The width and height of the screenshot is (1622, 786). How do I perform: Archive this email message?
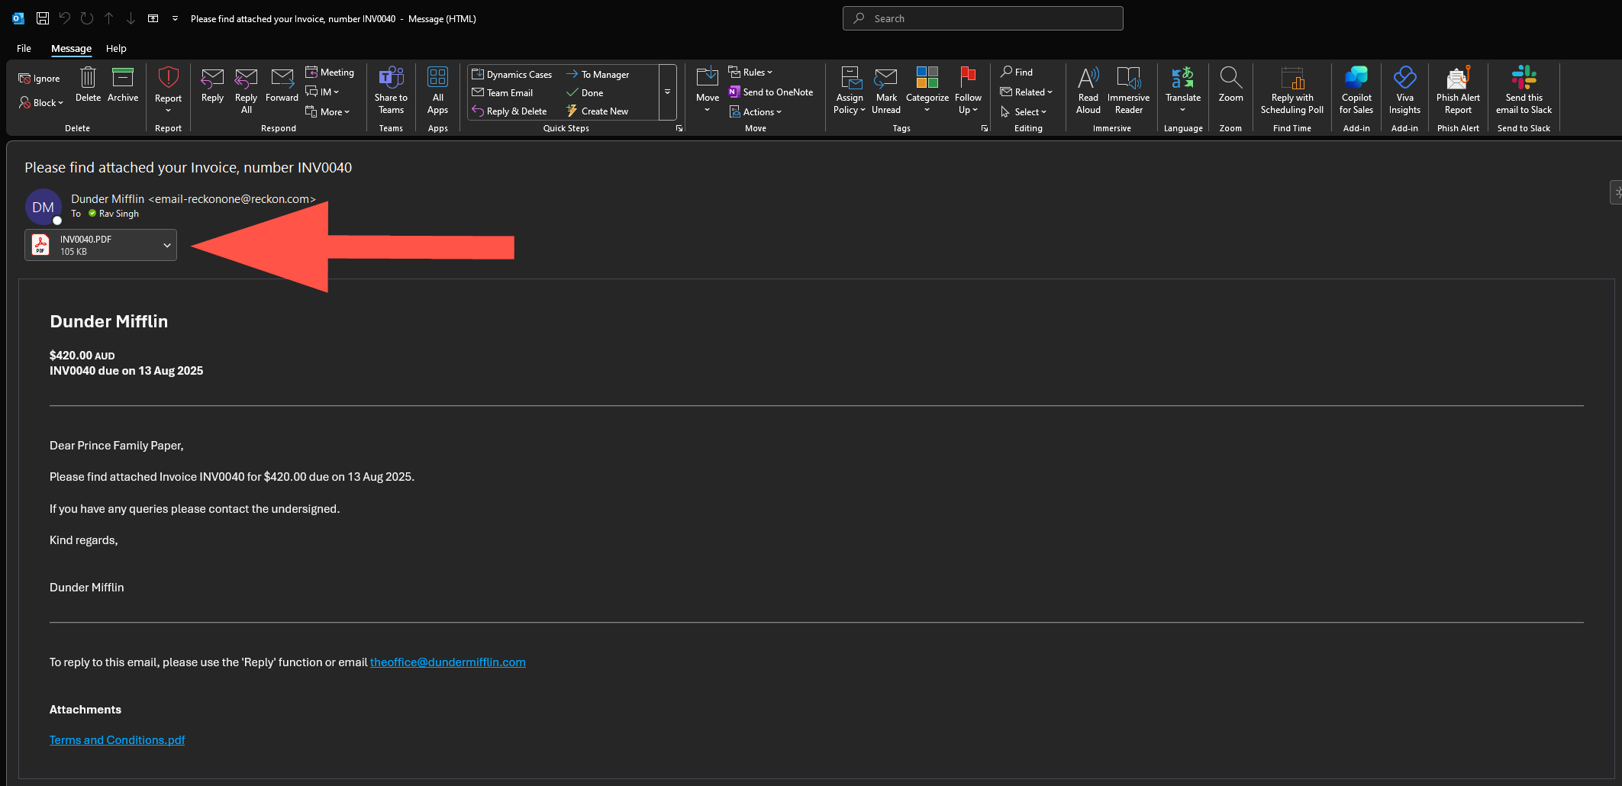[123, 85]
